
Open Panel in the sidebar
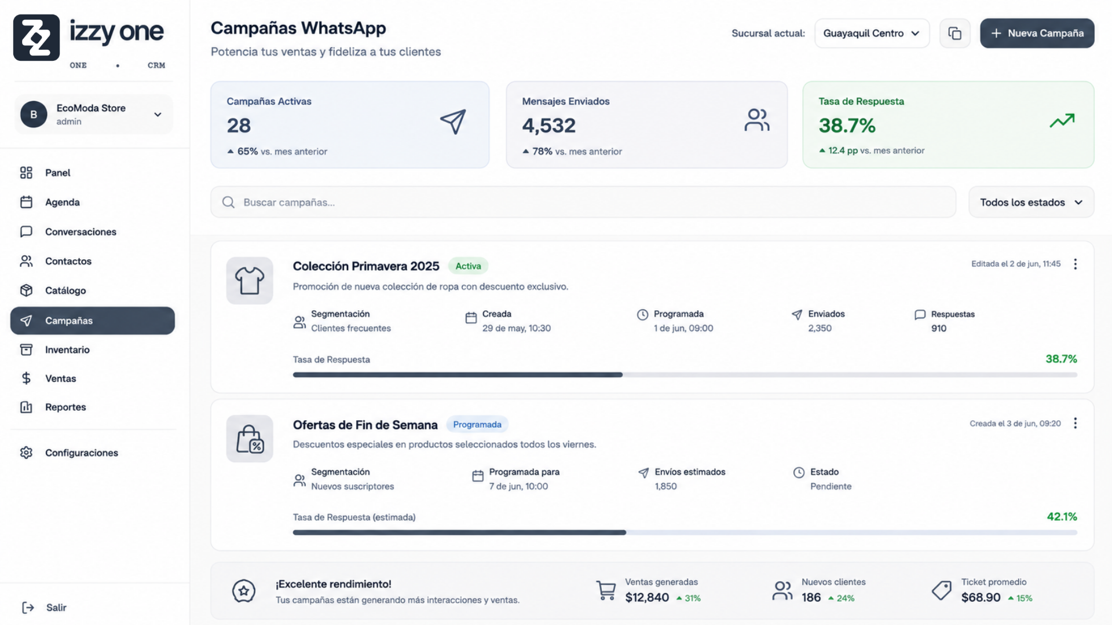(x=93, y=172)
